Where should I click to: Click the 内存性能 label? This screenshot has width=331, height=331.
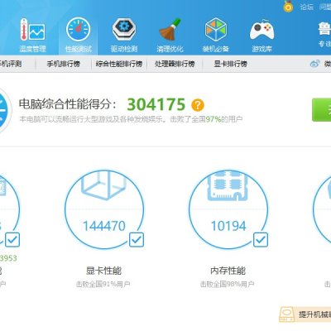tap(228, 271)
